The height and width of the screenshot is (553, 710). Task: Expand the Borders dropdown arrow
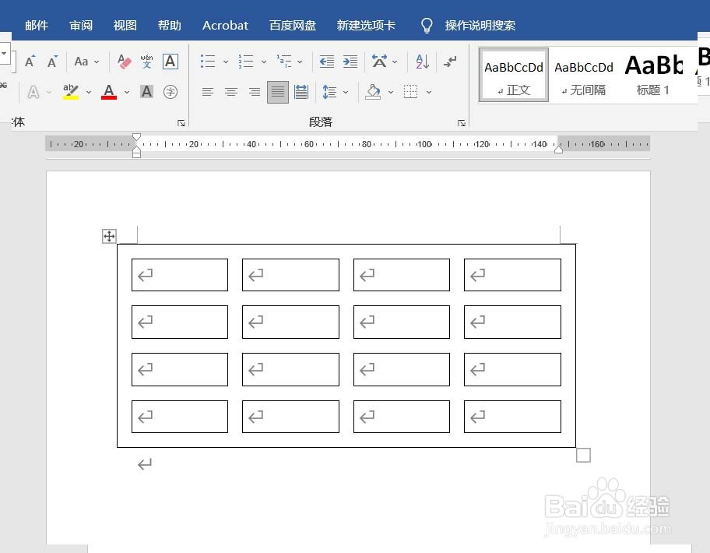tap(428, 93)
